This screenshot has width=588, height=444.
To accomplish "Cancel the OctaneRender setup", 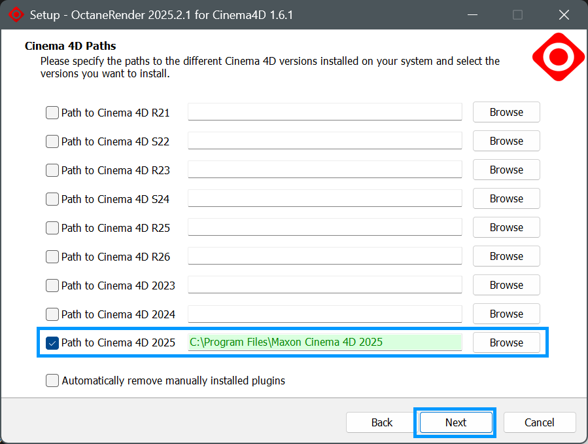I will click(x=539, y=422).
